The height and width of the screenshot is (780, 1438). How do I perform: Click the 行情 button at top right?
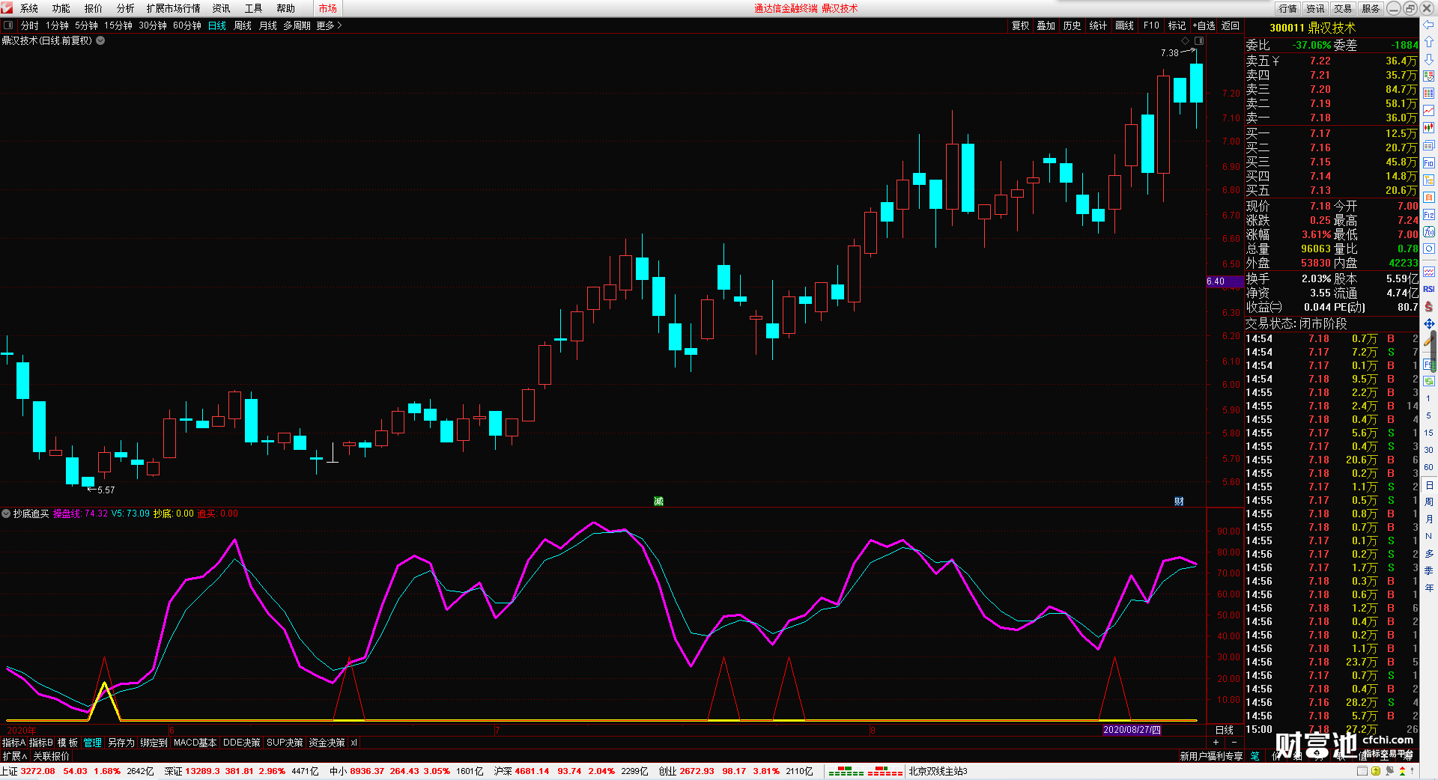click(x=1288, y=8)
